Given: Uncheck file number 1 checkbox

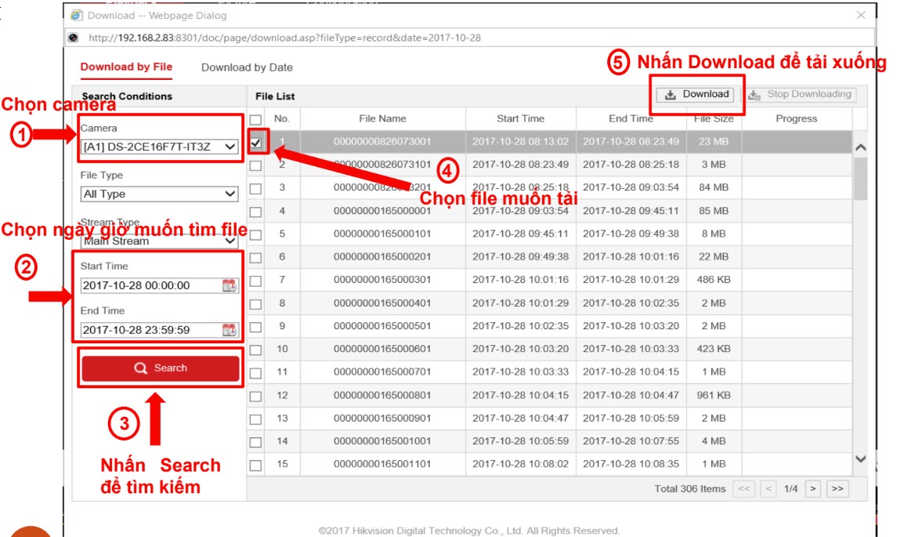Looking at the screenshot, I should click(255, 143).
